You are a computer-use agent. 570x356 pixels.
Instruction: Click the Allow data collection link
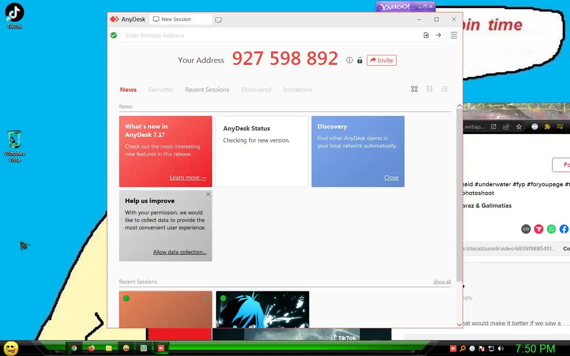click(180, 252)
